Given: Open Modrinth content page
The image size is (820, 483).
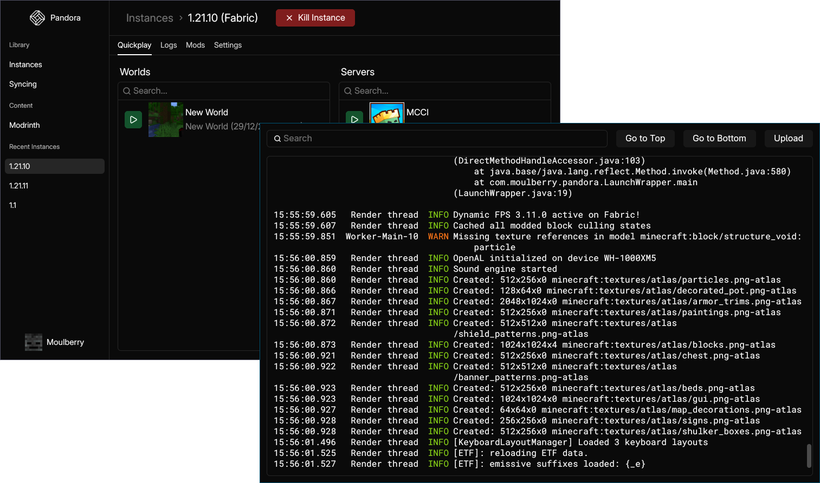Looking at the screenshot, I should [x=24, y=125].
